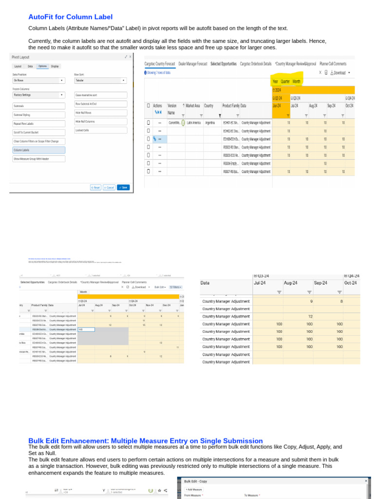Viewport: 374px width, 499px height.
Task: Click the X icon left of the Year-chip grid's Download
Action: (320, 73)
